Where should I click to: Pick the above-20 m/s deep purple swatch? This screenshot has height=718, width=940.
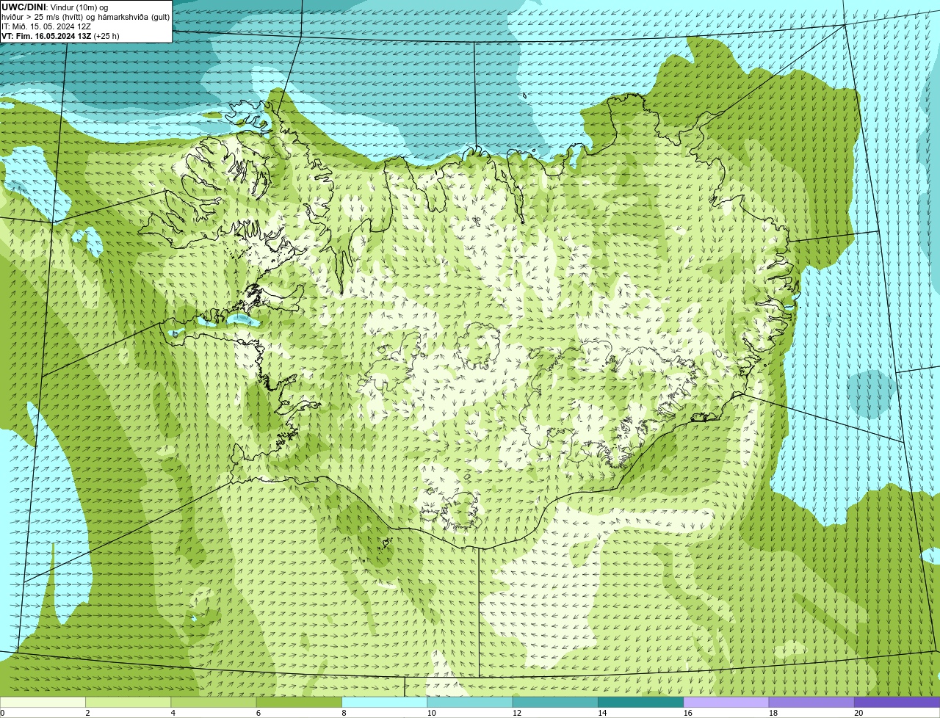(897, 702)
